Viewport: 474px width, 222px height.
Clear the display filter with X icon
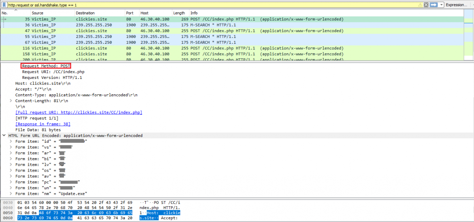[x=426, y=5]
